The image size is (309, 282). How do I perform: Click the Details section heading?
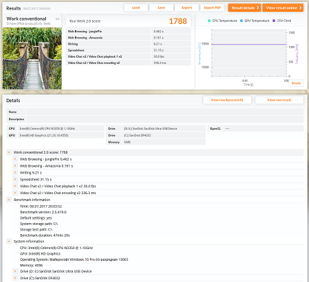point(13,100)
